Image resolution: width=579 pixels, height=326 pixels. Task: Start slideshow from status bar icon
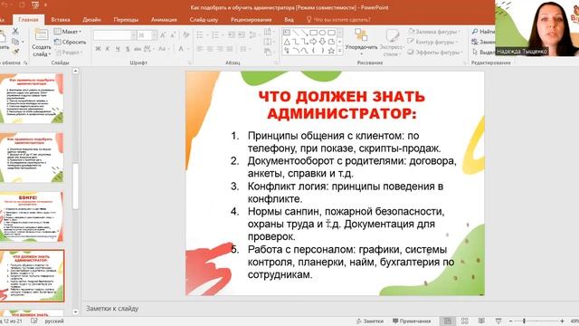[498, 321]
